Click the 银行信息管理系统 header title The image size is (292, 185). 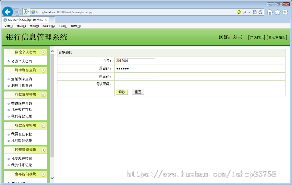(x=36, y=37)
